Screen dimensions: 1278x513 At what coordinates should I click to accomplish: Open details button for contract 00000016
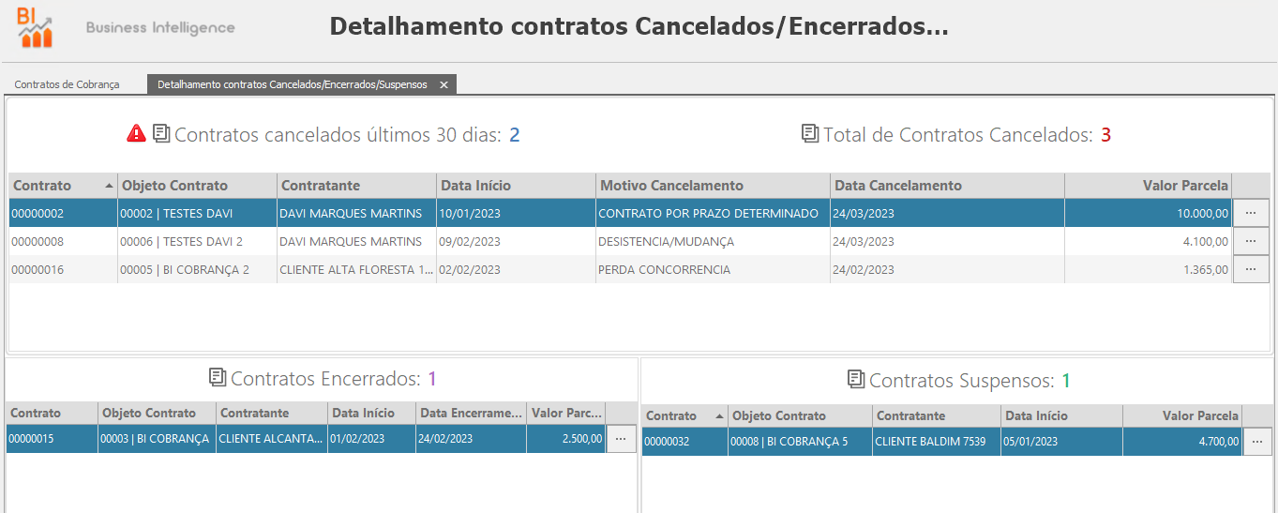(x=1250, y=269)
